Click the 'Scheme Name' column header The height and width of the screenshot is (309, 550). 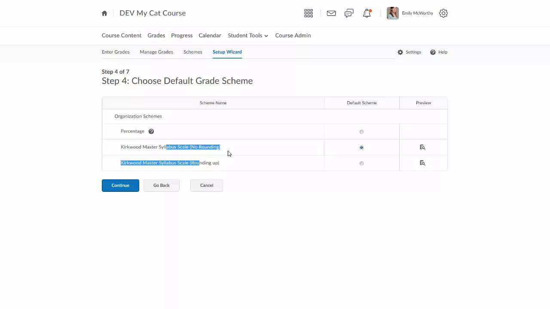213,103
